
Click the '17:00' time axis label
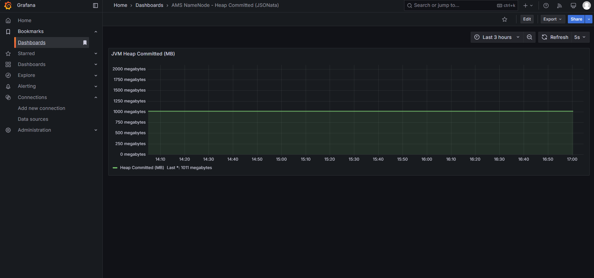[x=572, y=159]
